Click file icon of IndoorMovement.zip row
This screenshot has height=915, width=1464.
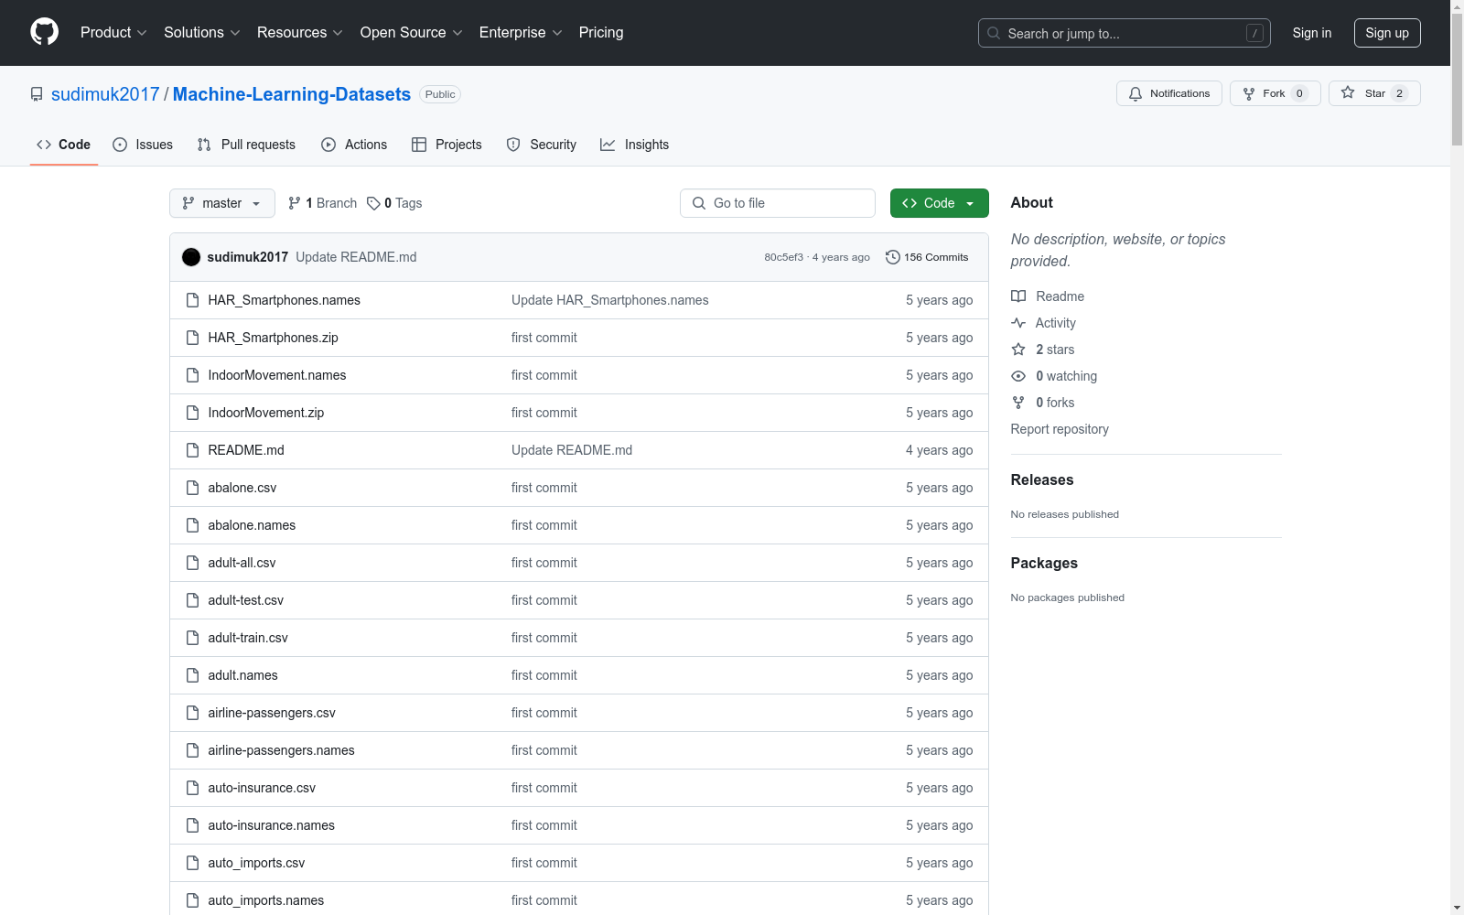[x=192, y=413]
